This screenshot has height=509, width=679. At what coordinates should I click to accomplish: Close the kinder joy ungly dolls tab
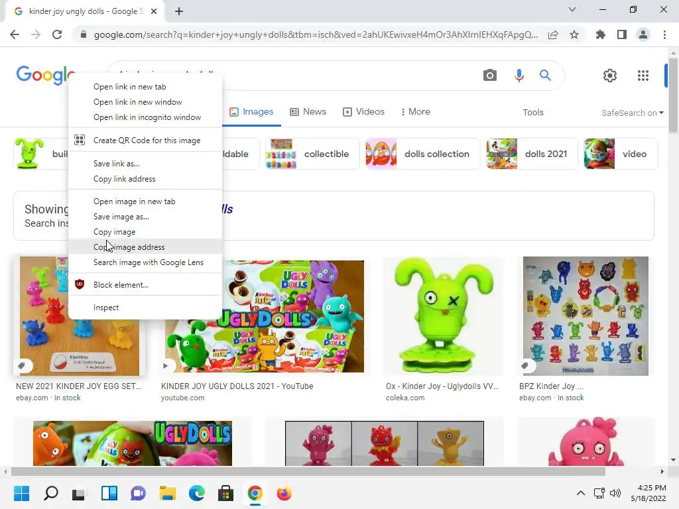154,11
